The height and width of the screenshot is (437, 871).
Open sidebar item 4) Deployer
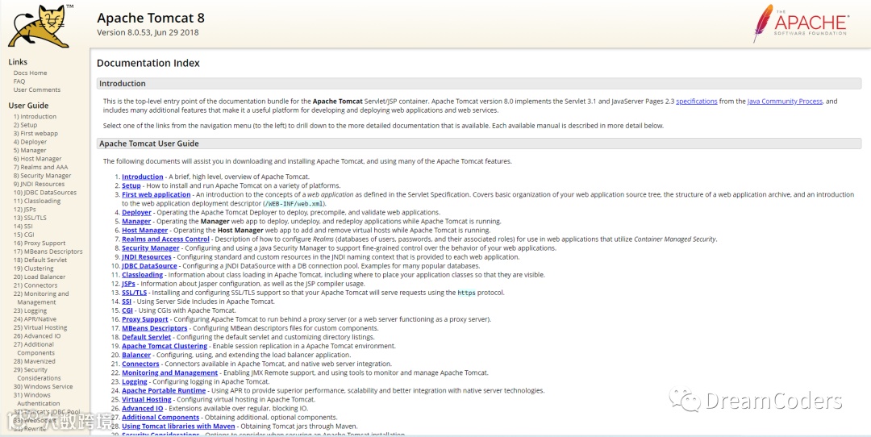[30, 142]
